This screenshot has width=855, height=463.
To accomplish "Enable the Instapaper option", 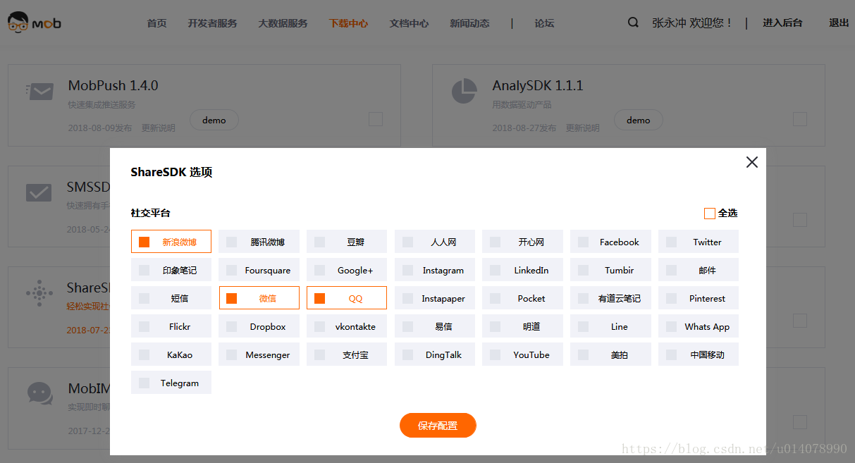I will [435, 298].
